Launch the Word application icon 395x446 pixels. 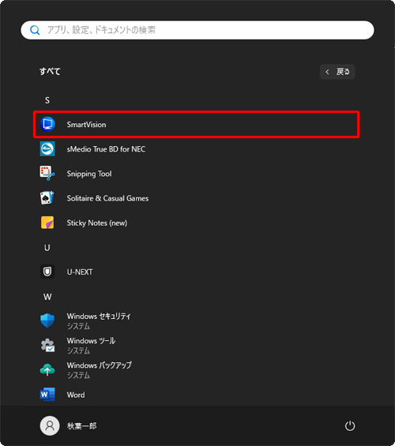pos(47,395)
